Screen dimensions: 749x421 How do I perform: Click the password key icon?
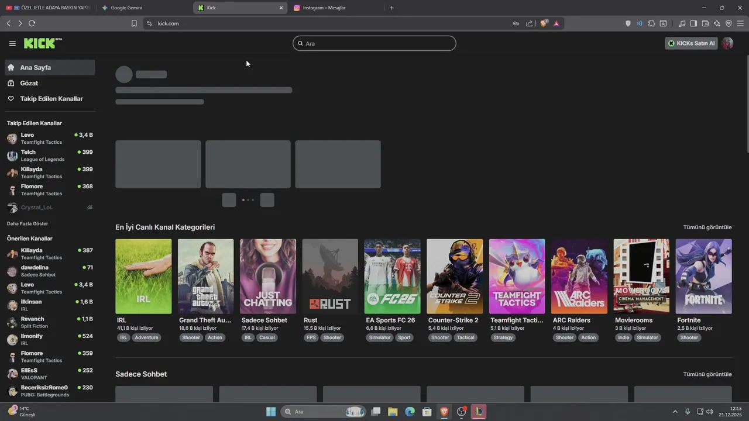(516, 23)
